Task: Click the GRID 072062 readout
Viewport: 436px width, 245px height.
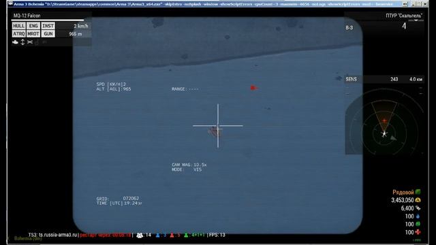Action: 117,198
